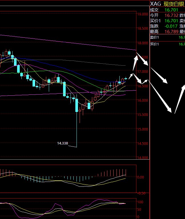Click the 成交 label in quote panel
The height and width of the screenshot is (219, 185).
[154, 10]
